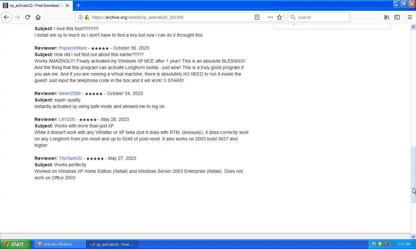The width and height of the screenshot is (416, 249).
Task: Switch to xp_activate32 Firefox taskbar button
Action: click(112, 244)
